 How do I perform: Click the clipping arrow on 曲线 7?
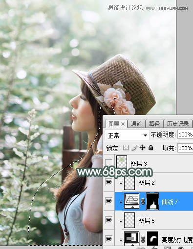point(121,202)
